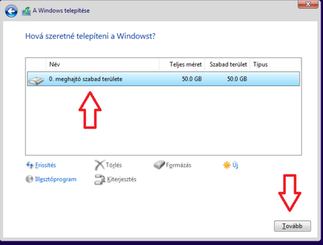Click the Formázás format option
Screen dimensions: 323x245
tap(178, 165)
